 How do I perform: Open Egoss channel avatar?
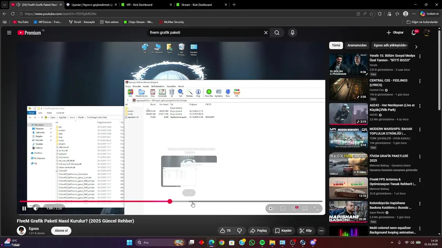tap(21, 231)
